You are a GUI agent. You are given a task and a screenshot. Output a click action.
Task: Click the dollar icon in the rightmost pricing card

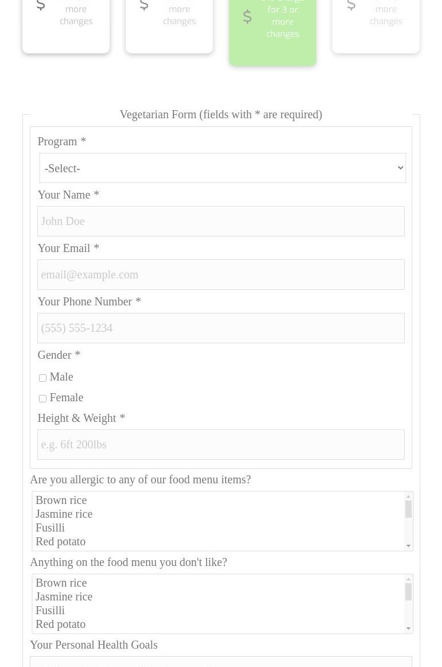[351, 5]
